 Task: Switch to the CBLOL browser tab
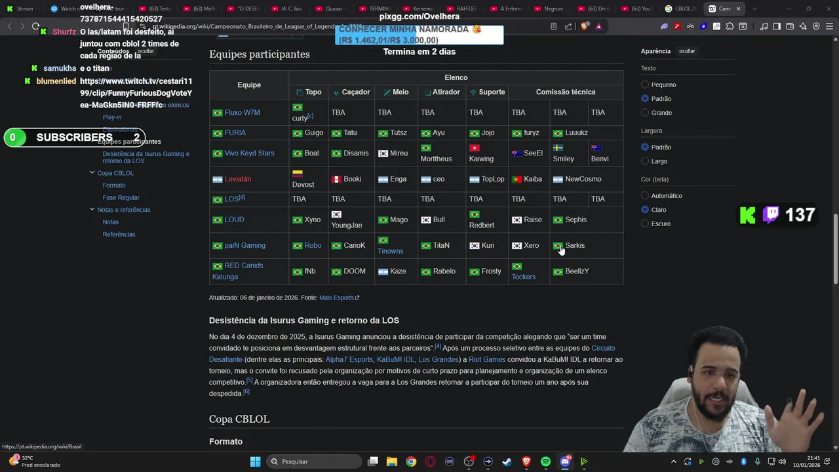(680, 9)
